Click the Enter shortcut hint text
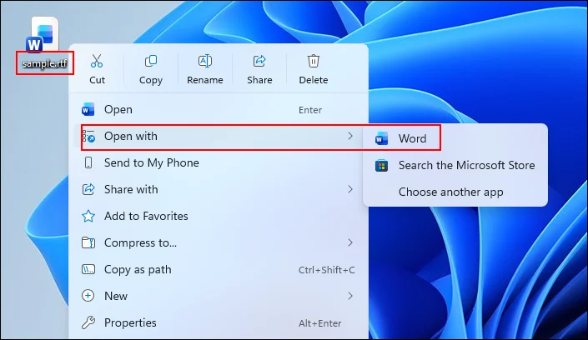Screen dimensions: 588x340 coord(310,110)
